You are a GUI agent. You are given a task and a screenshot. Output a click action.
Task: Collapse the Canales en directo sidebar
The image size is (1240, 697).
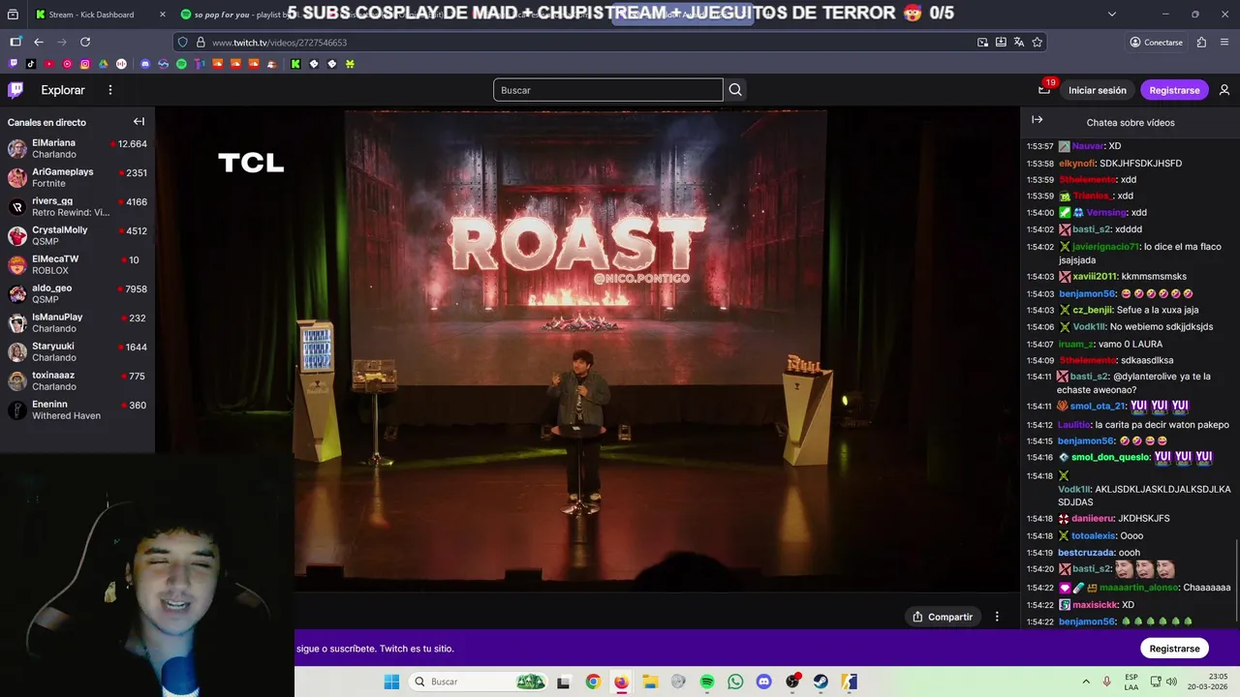click(139, 122)
